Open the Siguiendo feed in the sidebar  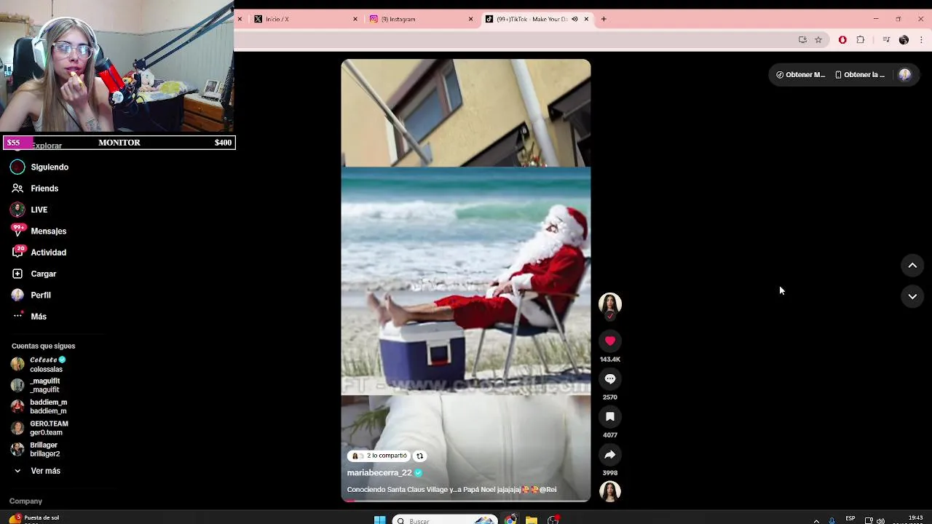click(50, 167)
